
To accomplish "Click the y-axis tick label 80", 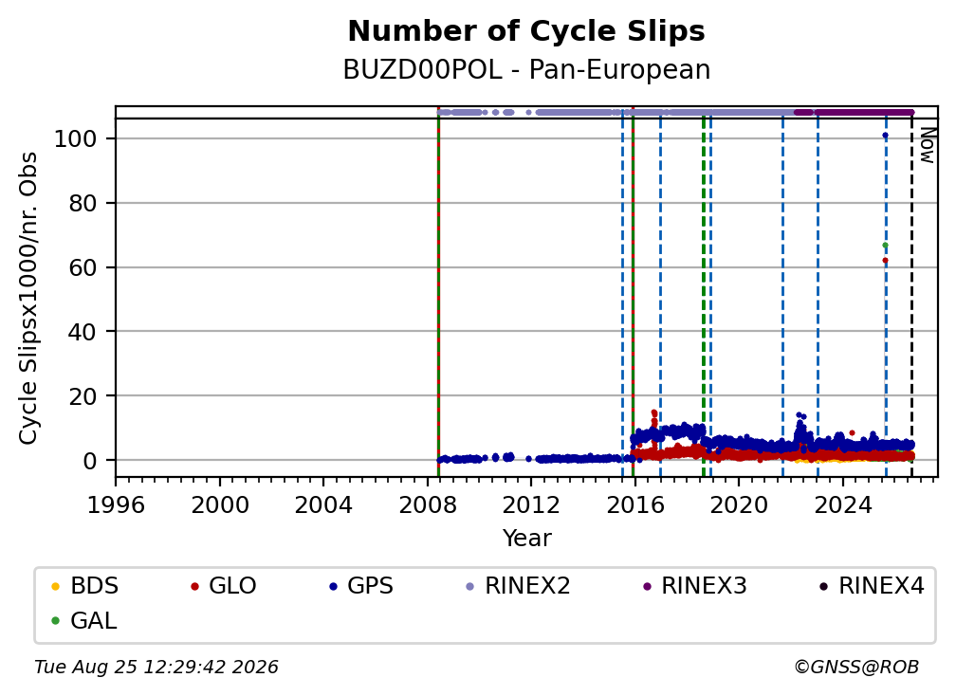I will tap(83, 203).
